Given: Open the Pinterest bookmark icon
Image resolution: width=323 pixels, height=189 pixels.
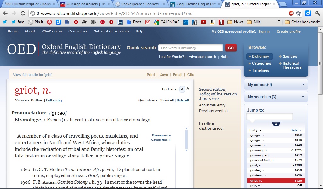Looking at the screenshot, I should [x=50, y=22].
